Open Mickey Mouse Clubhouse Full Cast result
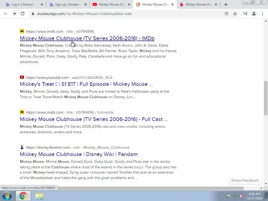 click(x=94, y=119)
